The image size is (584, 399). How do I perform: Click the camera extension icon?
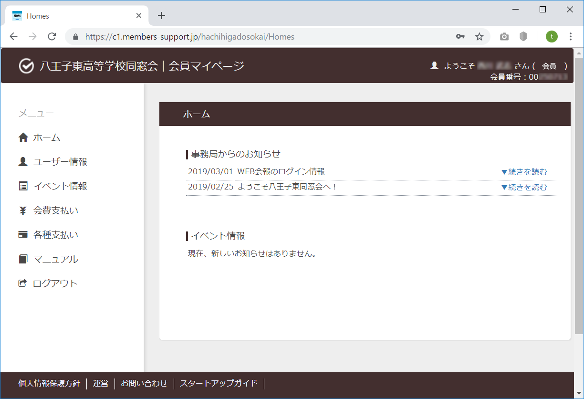[x=504, y=37]
